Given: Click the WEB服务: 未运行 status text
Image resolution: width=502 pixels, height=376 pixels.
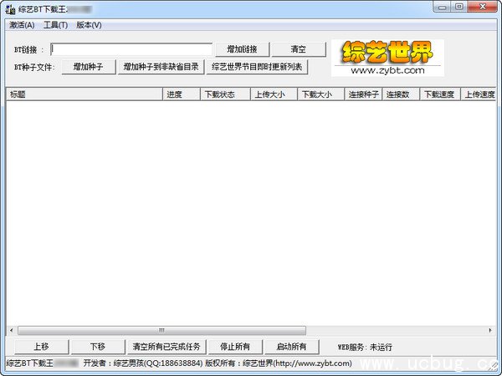Looking at the screenshot, I should pos(365,348).
